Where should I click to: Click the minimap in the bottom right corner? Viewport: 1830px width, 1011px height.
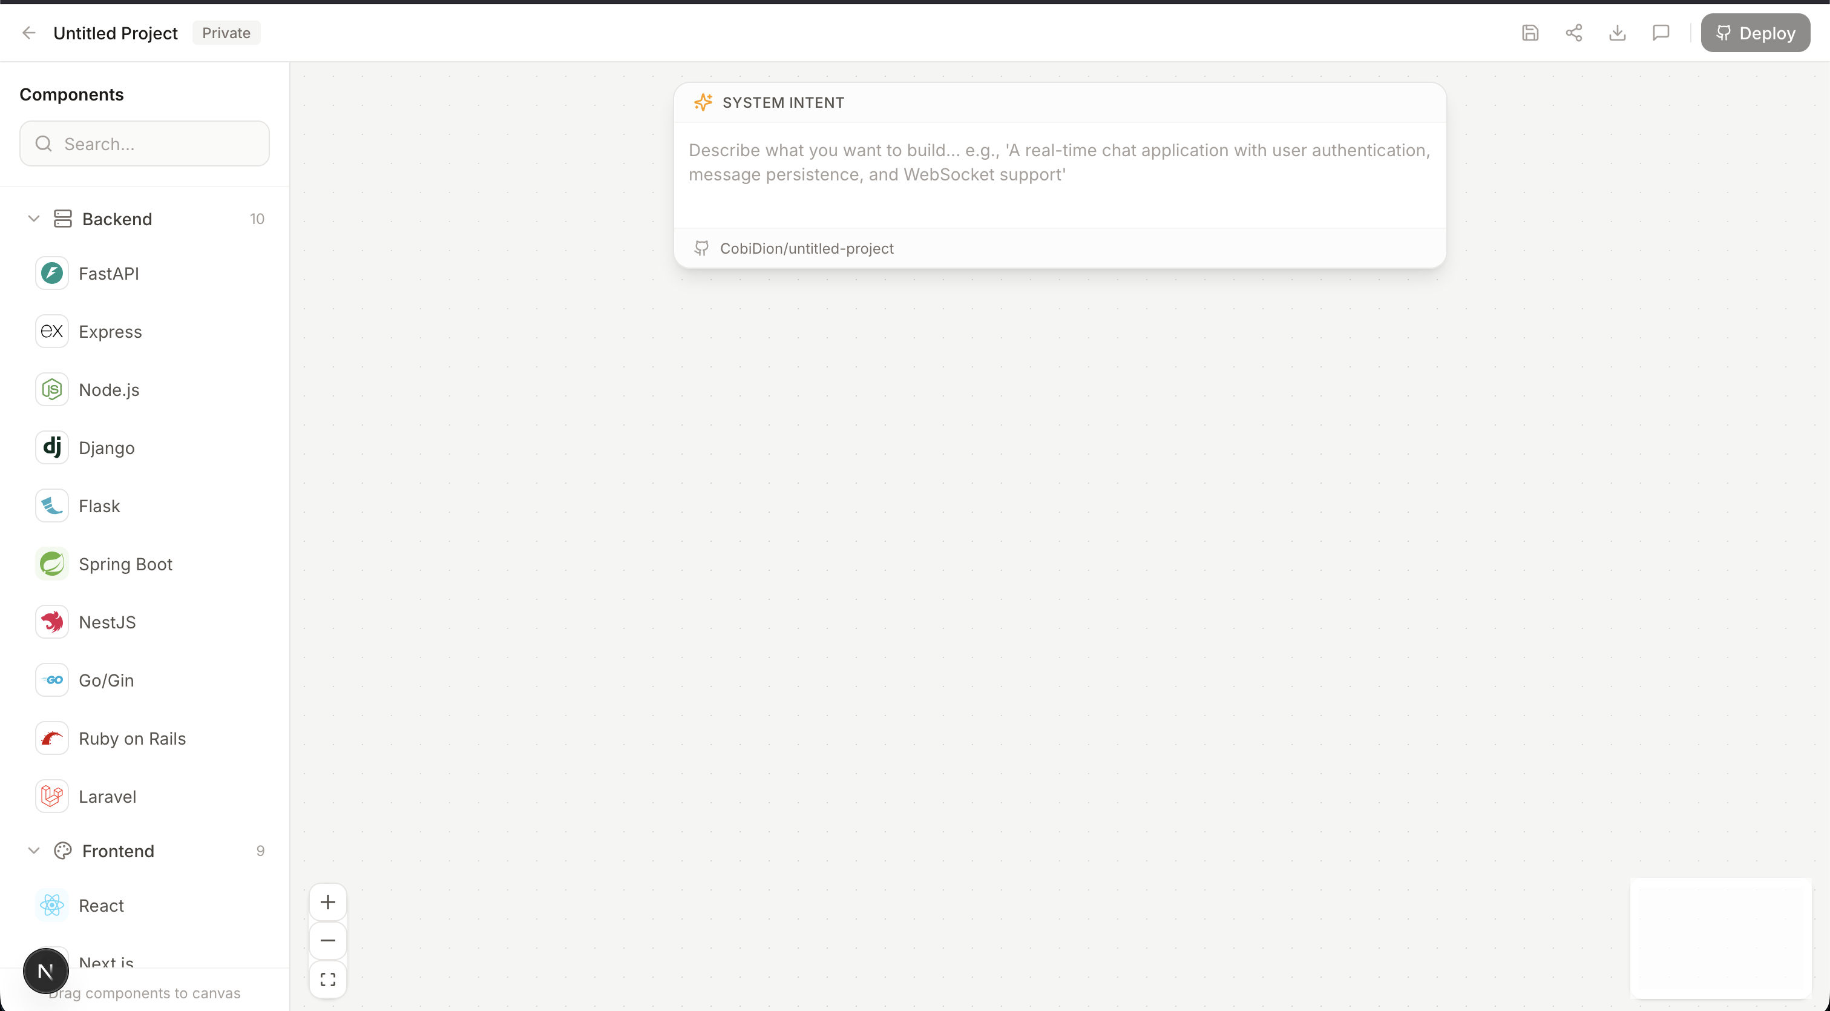pos(1720,938)
